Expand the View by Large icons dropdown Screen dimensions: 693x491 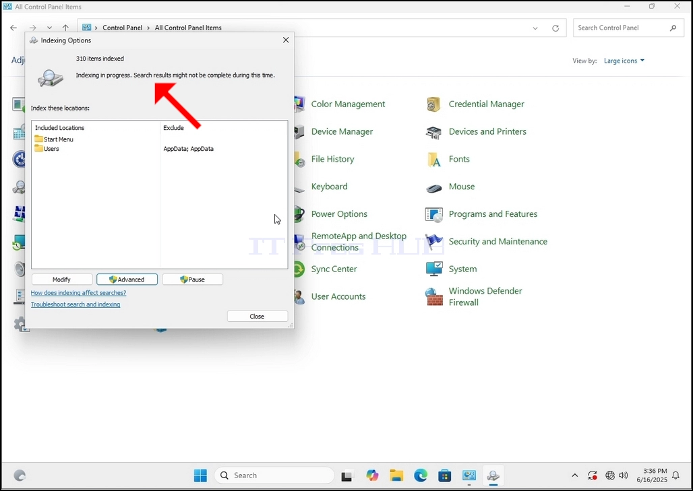624,61
